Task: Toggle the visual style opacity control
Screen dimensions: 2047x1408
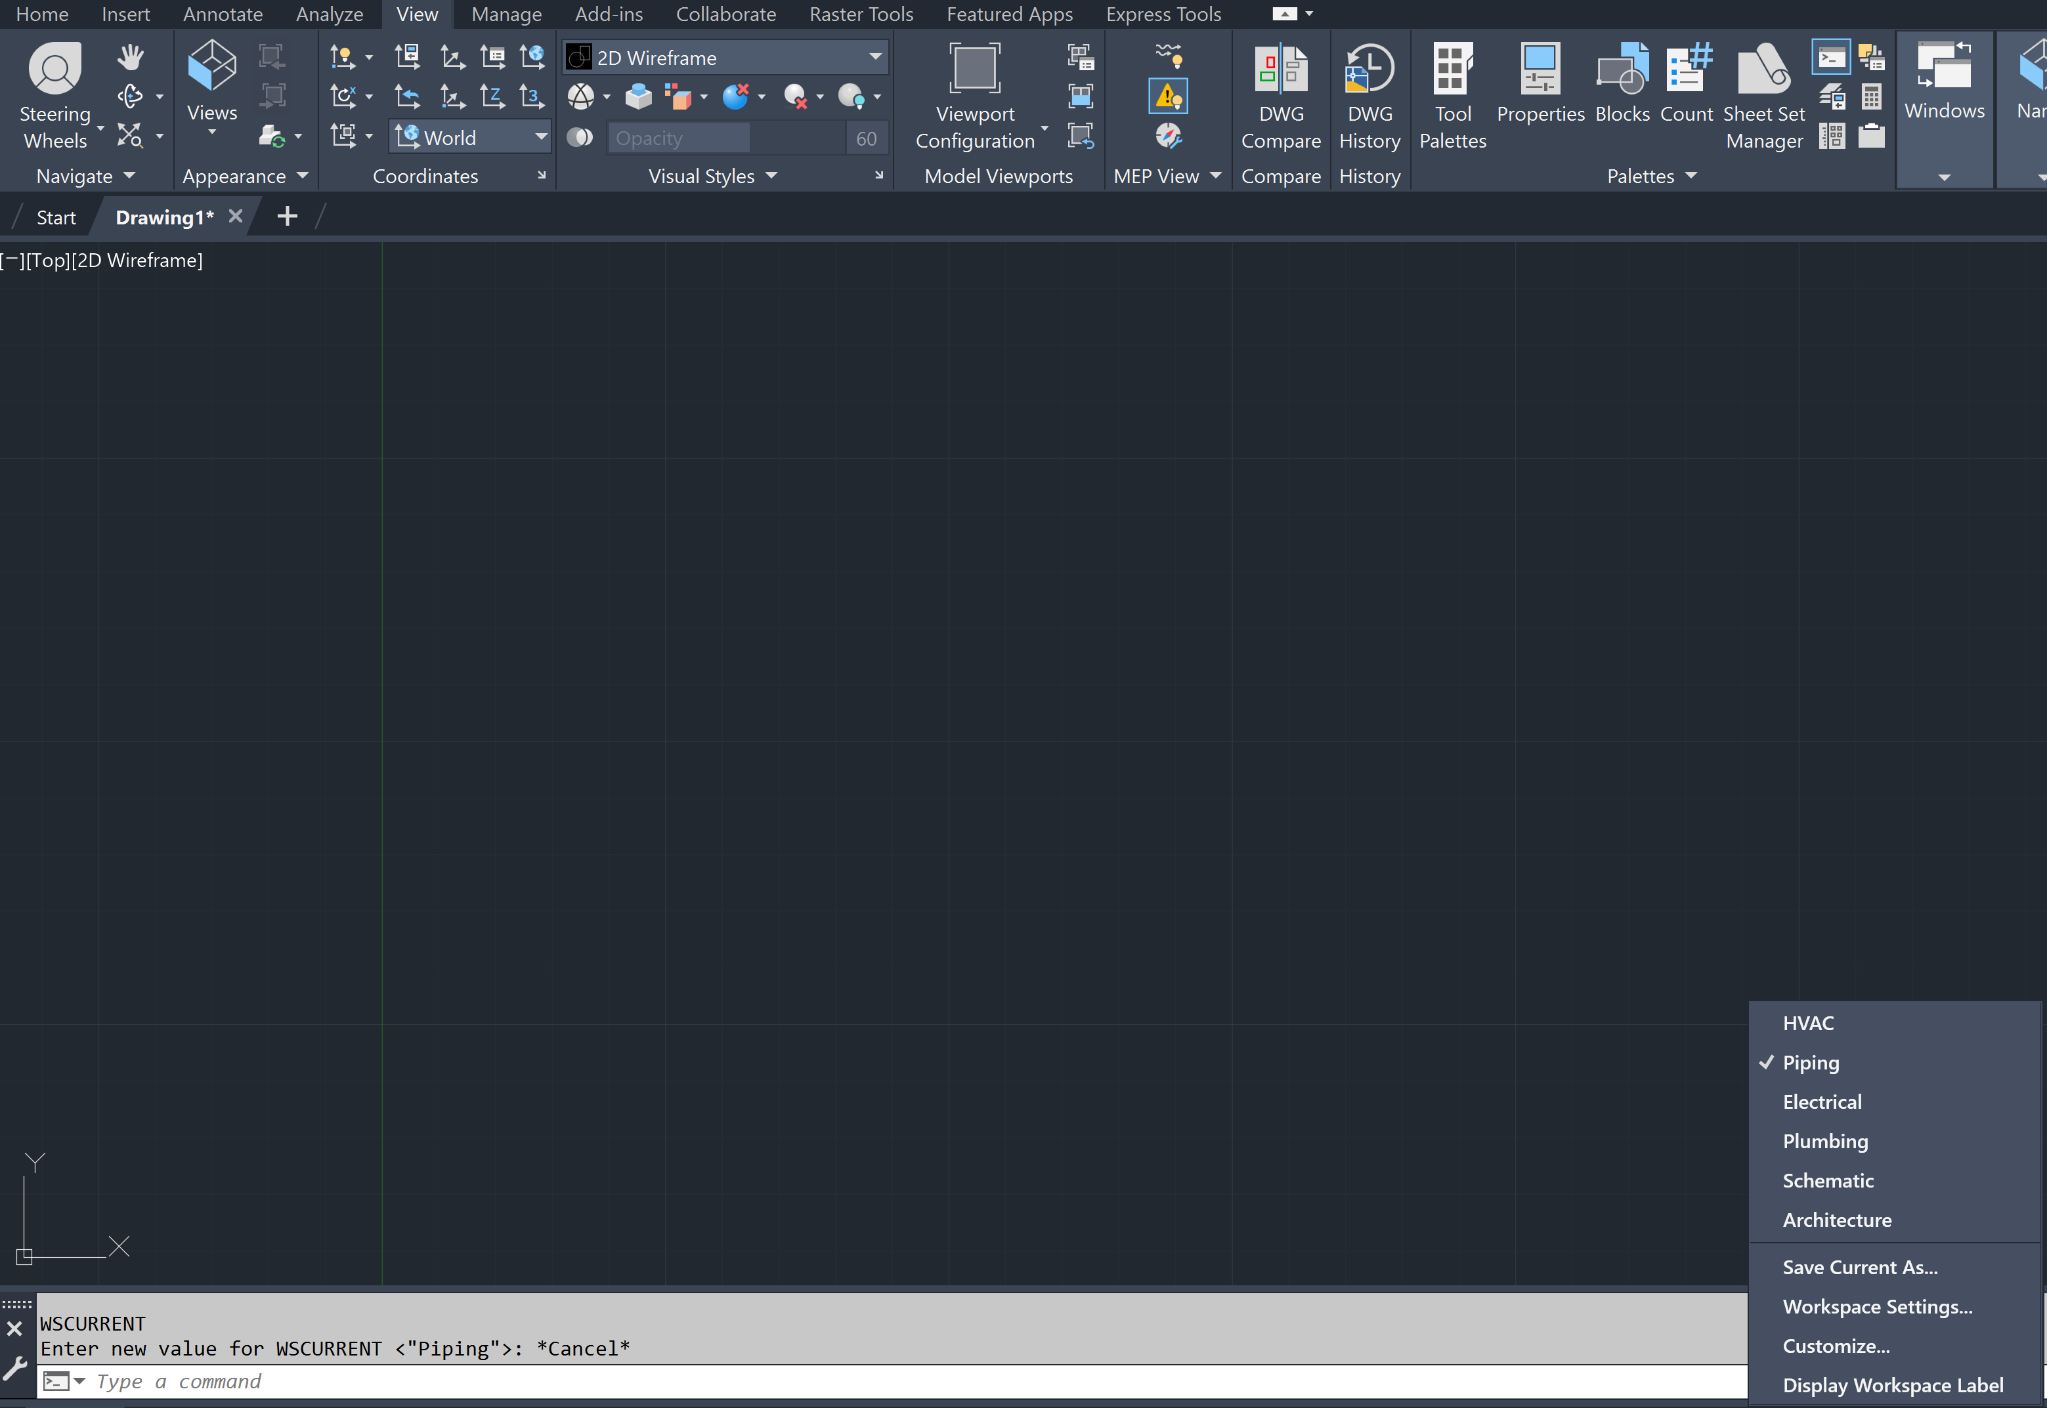Action: 581,136
